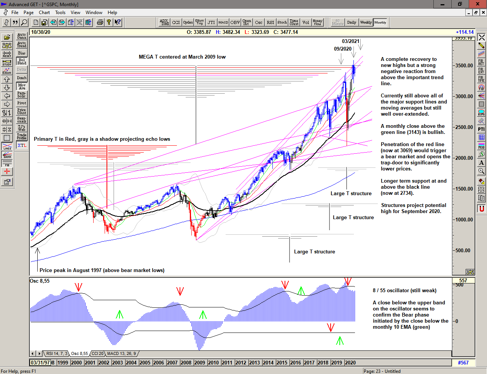
Task: Open the MACD 13, 26, 9 tab
Action: 121,354
